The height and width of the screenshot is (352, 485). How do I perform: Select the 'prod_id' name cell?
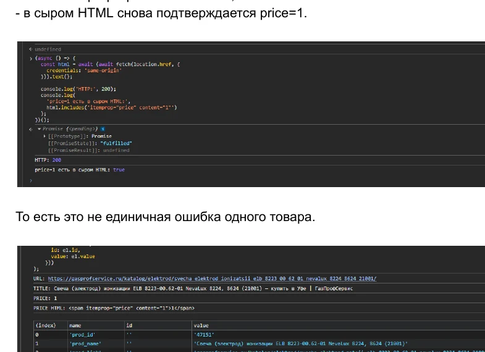[96, 335]
